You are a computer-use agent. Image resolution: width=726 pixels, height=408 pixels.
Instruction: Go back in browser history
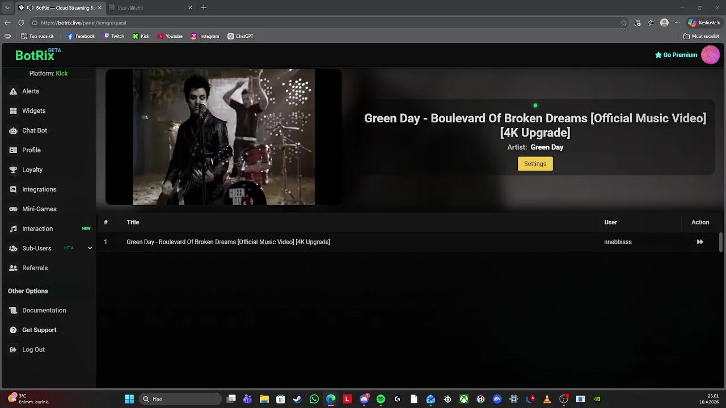(7, 23)
